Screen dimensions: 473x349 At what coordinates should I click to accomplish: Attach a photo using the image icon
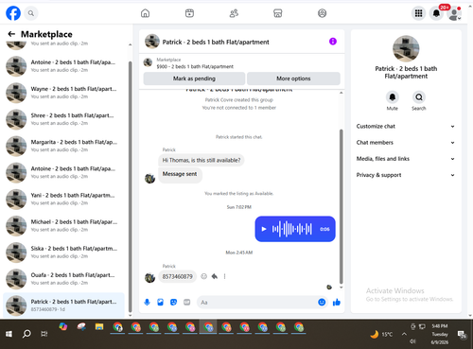tap(160, 303)
